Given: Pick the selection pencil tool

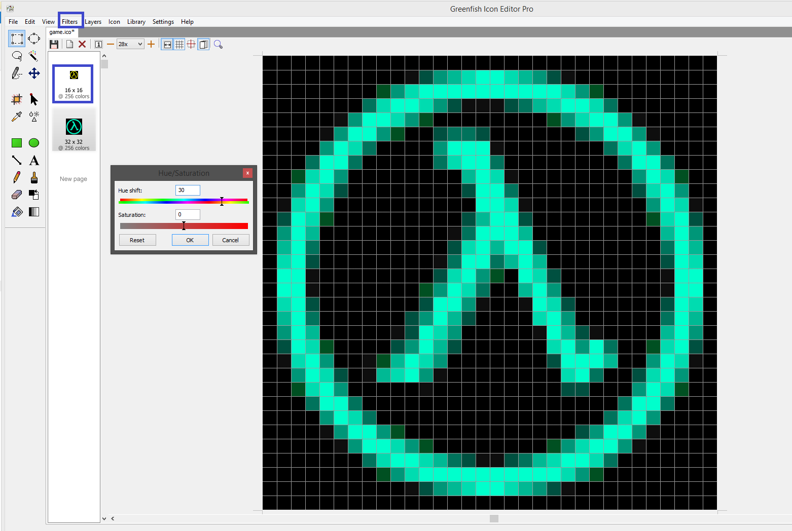Looking at the screenshot, I should coord(17,73).
